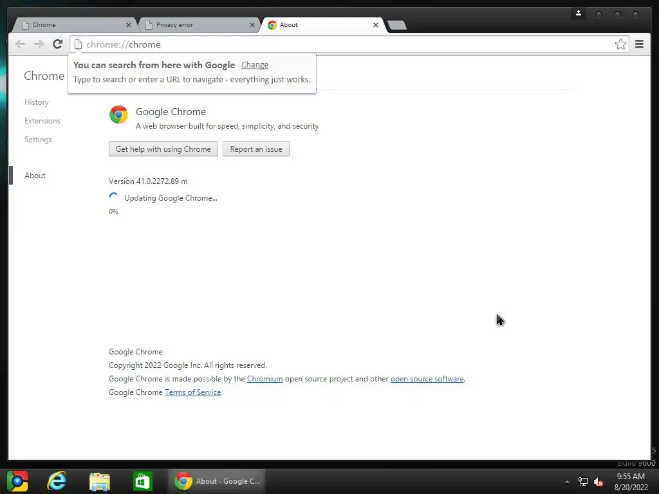Open a new tab with the new-tab button
The width and height of the screenshot is (659, 494).
click(x=396, y=25)
